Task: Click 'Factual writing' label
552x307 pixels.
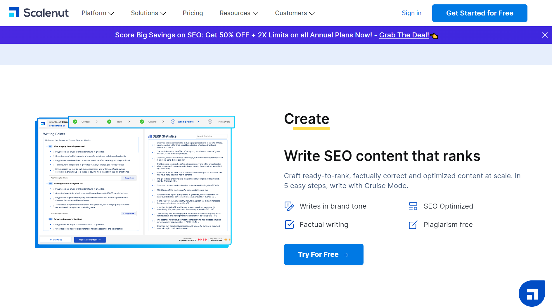Action: click(324, 225)
